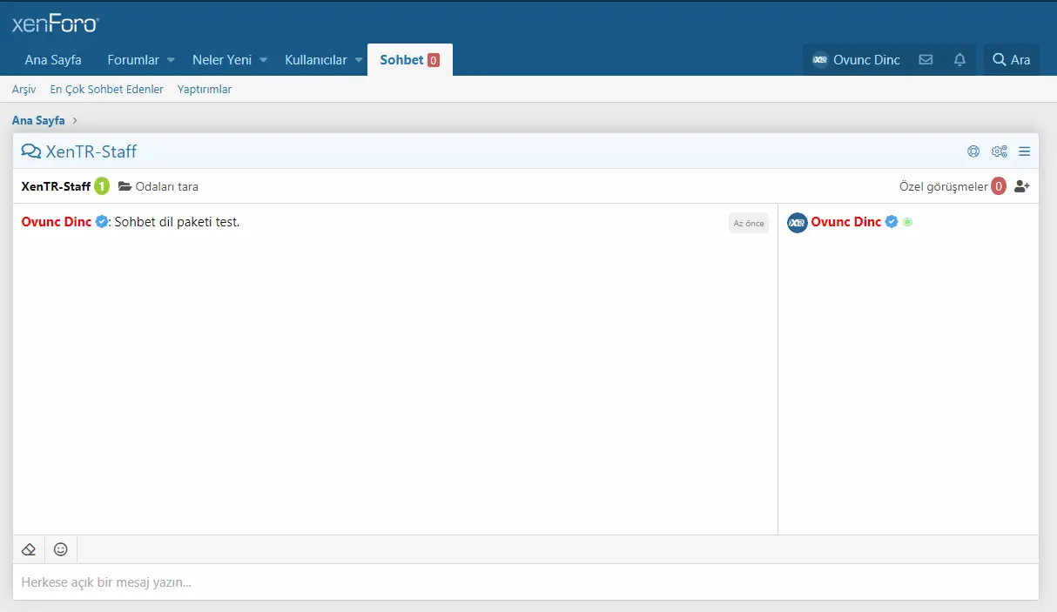Screen dimensions: 1057x612
Task: Click the Ara search button
Action: click(1012, 60)
